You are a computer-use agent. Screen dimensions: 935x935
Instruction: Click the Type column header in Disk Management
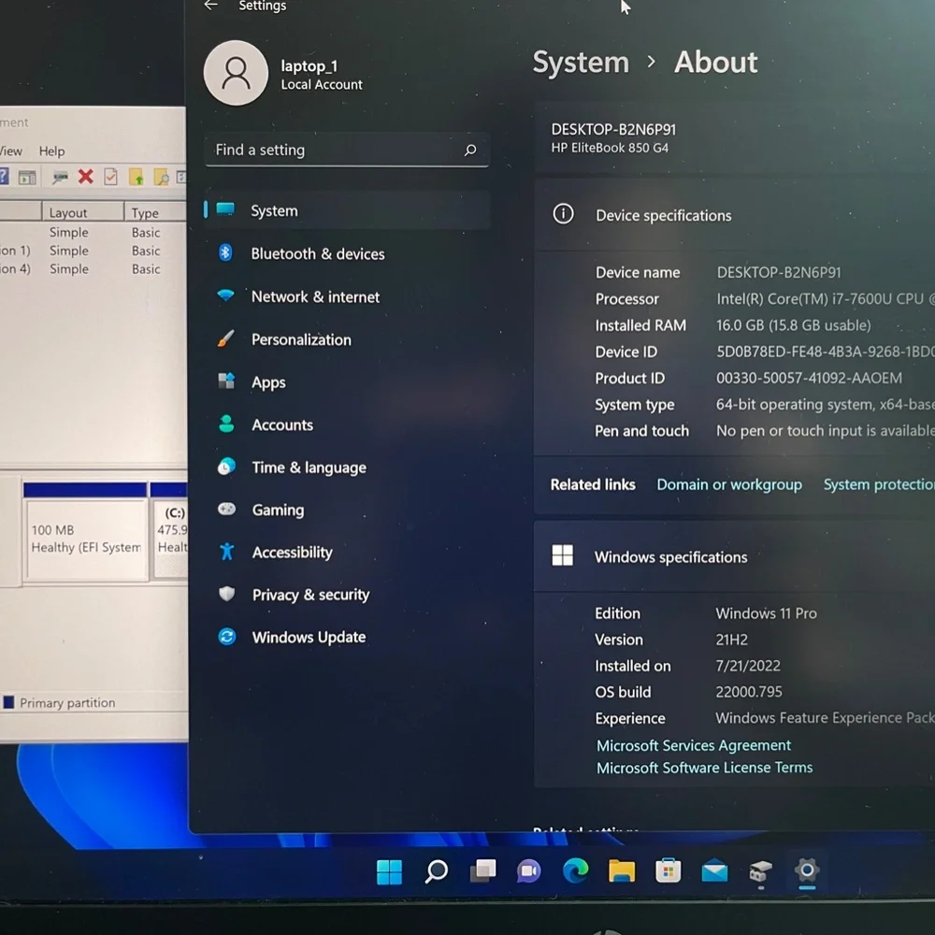pyautogui.click(x=156, y=212)
